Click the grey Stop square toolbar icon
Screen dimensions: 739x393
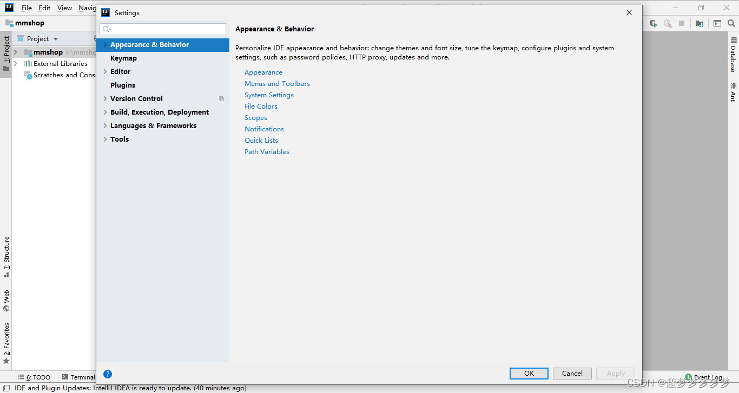pyautogui.click(x=682, y=23)
